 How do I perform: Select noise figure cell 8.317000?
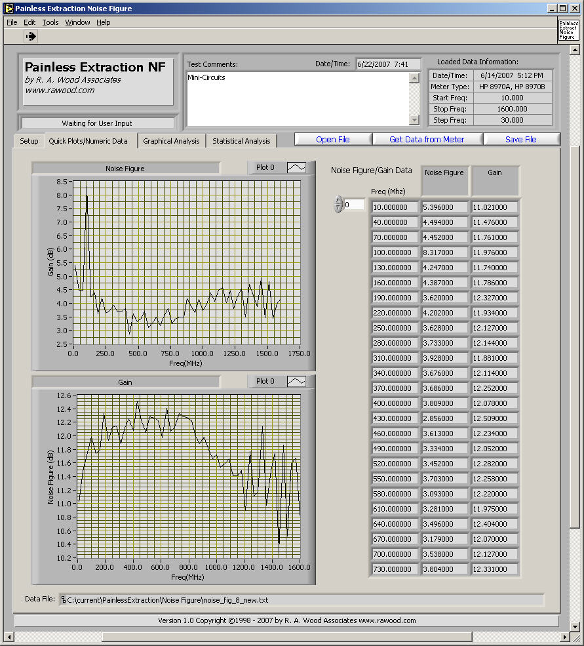444,252
